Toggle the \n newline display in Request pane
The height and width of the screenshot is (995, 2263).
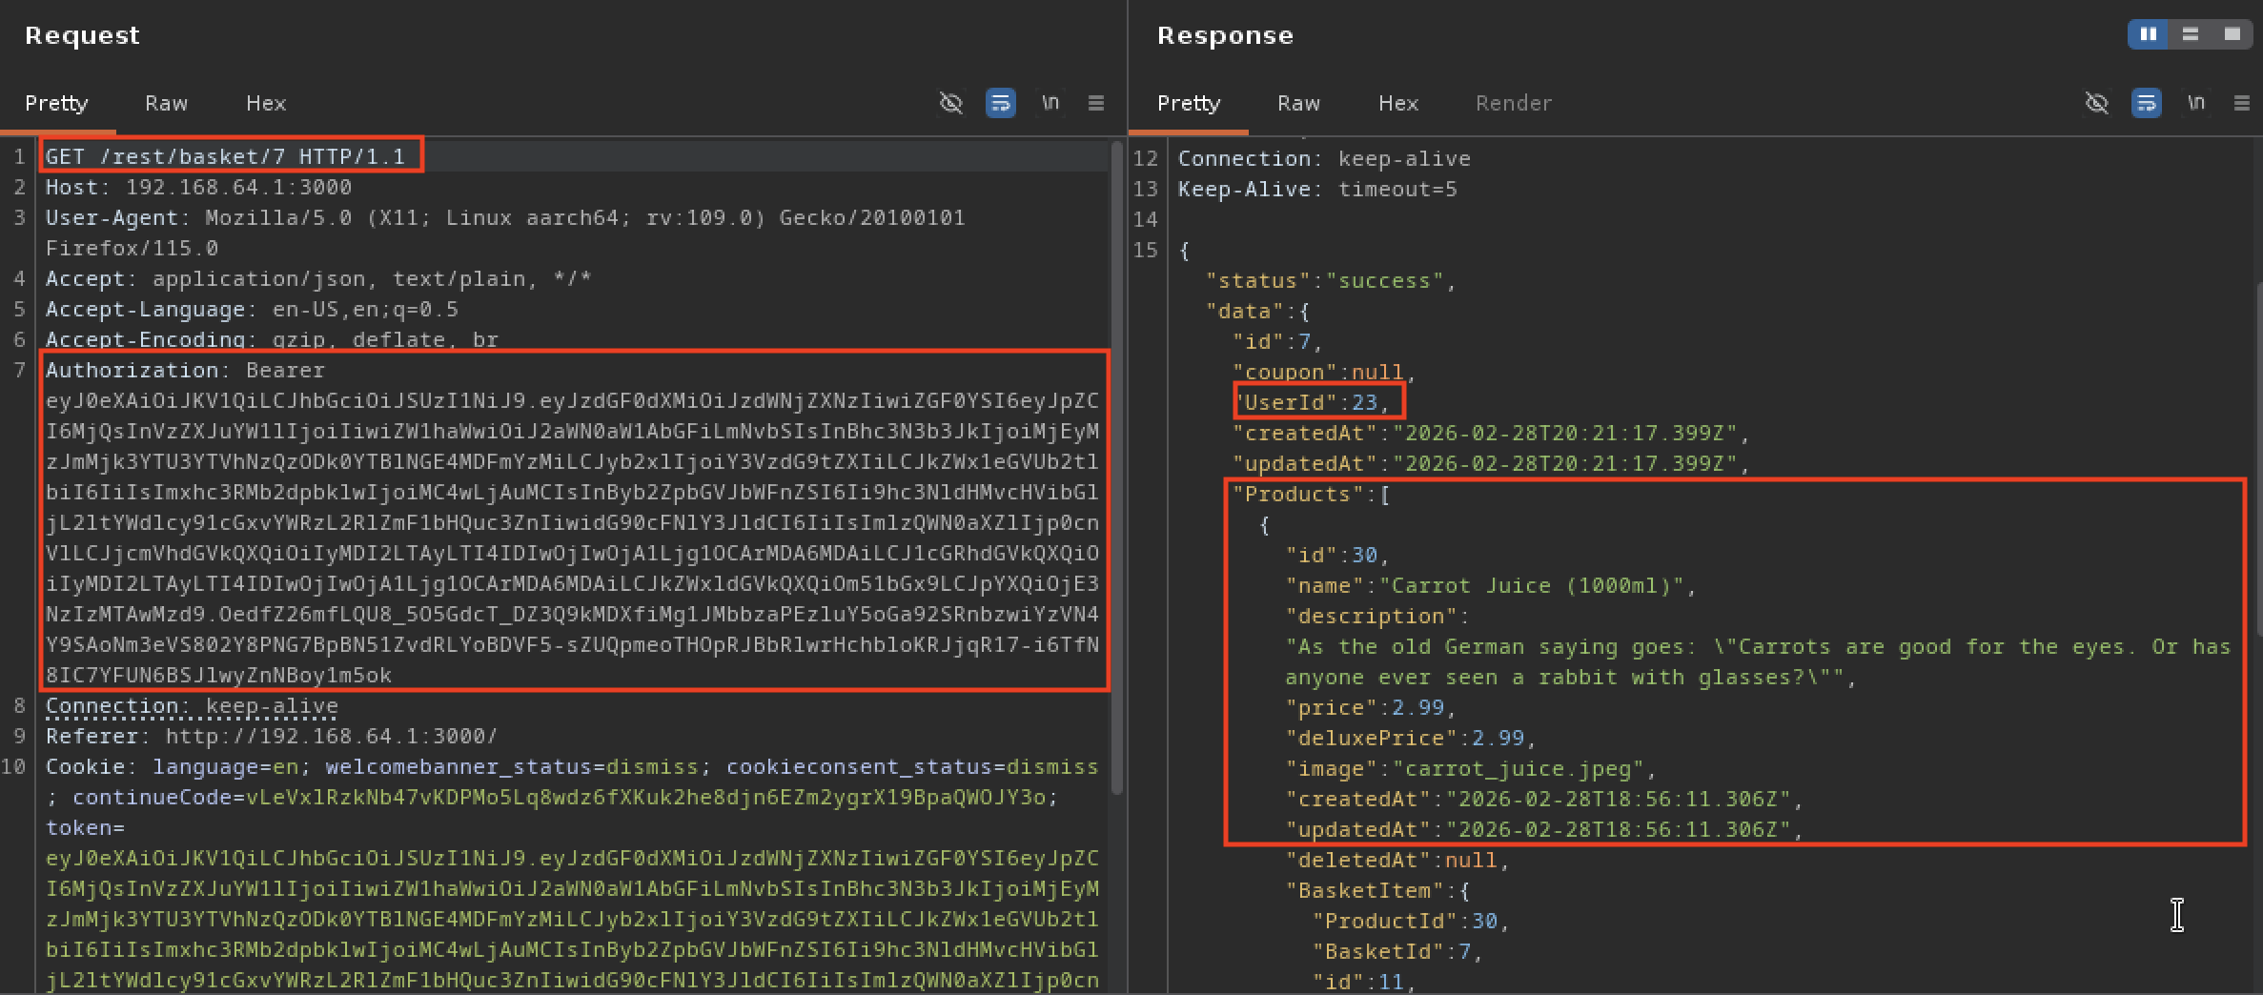point(1050,103)
